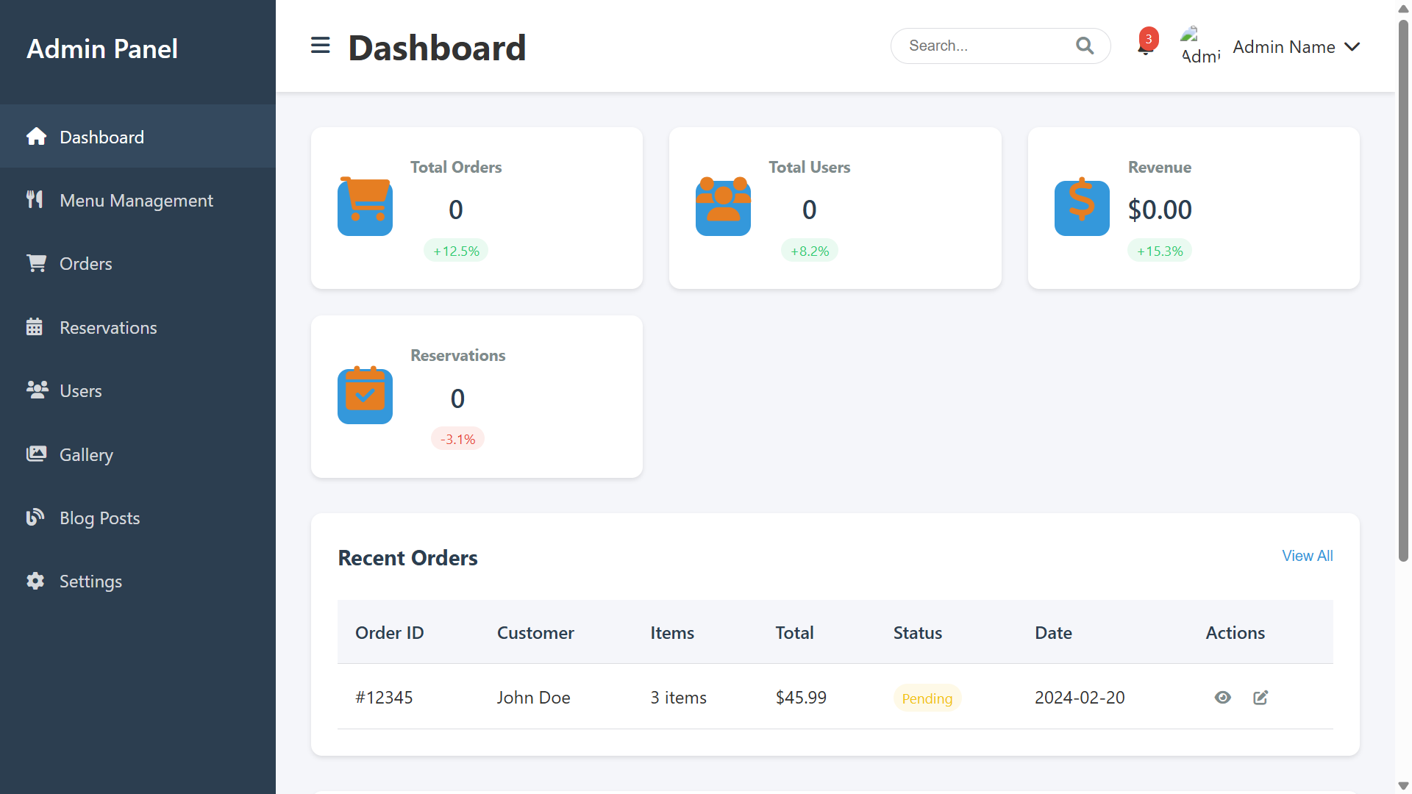Click the Pending status badge
Viewport: 1412px width, 794px height.
927,698
